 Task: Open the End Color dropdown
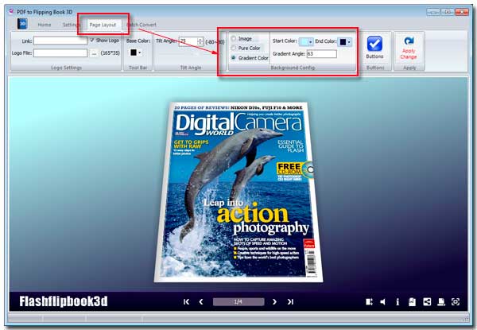coord(345,41)
